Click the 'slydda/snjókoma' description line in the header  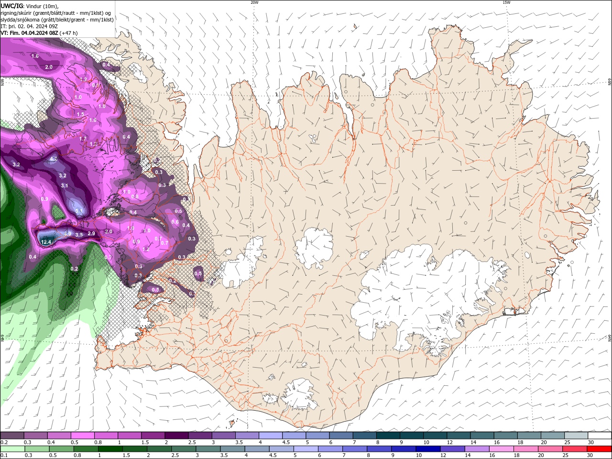tap(57, 20)
